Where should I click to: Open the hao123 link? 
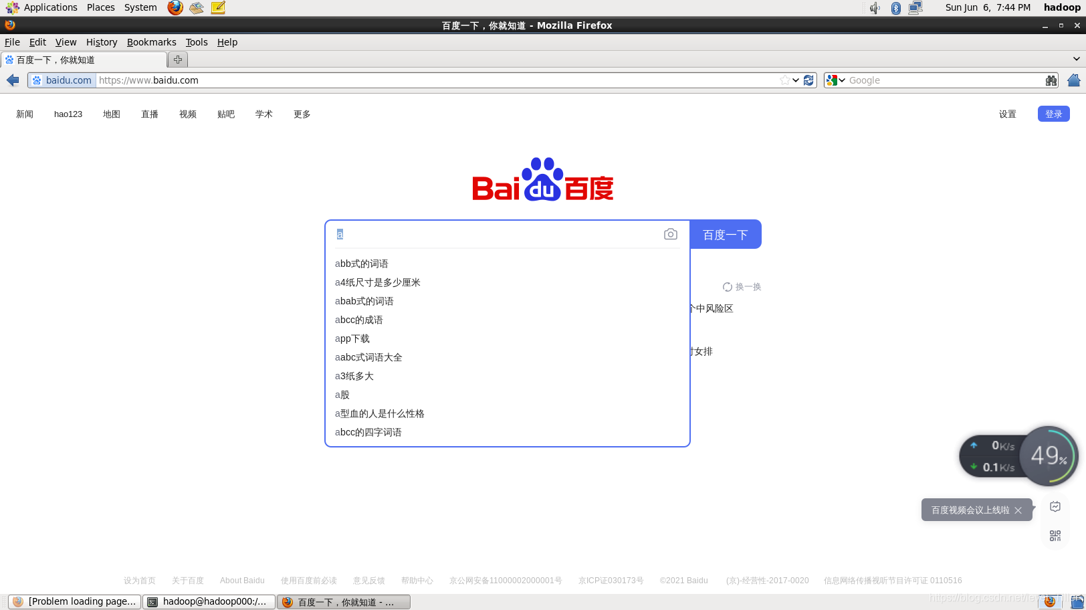coord(68,114)
